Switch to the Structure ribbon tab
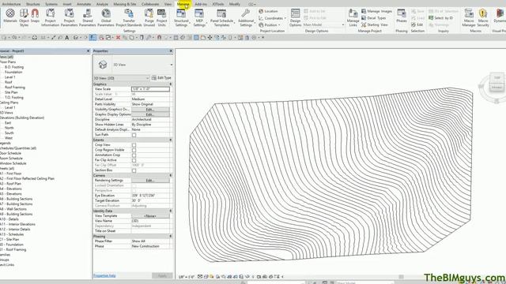The height and width of the screenshot is (284, 506). click(x=33, y=4)
